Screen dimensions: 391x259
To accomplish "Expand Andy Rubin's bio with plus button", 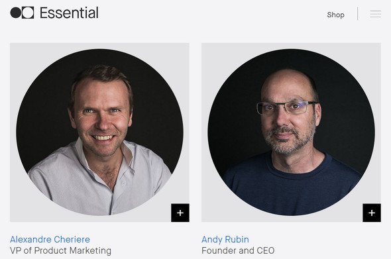I will [x=372, y=213].
